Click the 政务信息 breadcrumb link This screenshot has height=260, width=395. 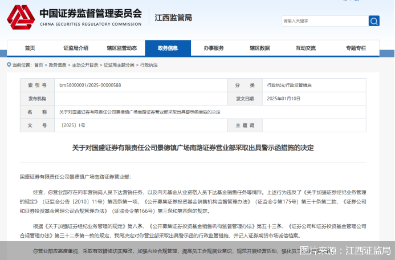tap(58, 65)
